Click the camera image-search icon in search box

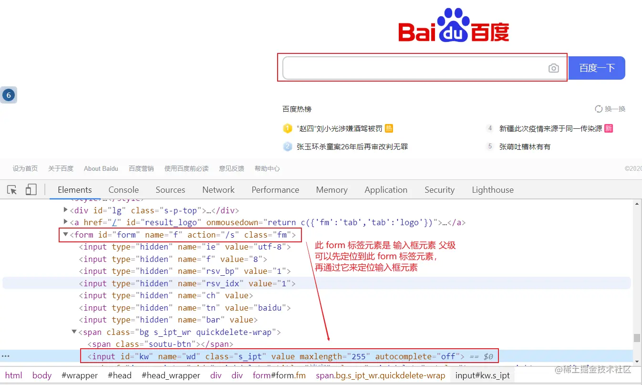point(553,68)
